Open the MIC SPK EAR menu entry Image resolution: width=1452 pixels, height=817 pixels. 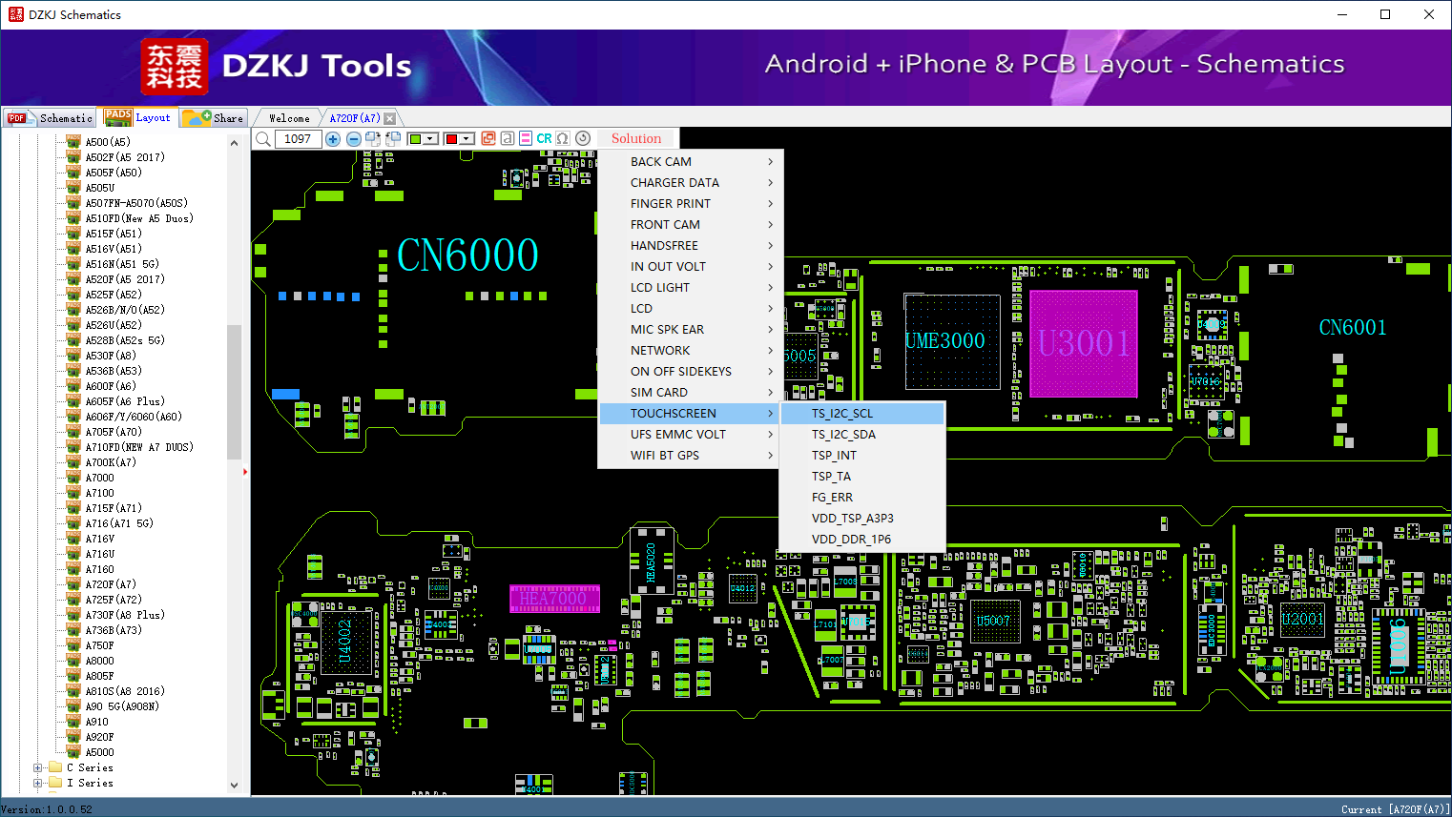[691, 330]
